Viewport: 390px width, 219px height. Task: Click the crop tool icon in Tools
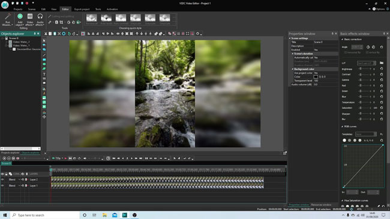pyautogui.click(x=61, y=22)
